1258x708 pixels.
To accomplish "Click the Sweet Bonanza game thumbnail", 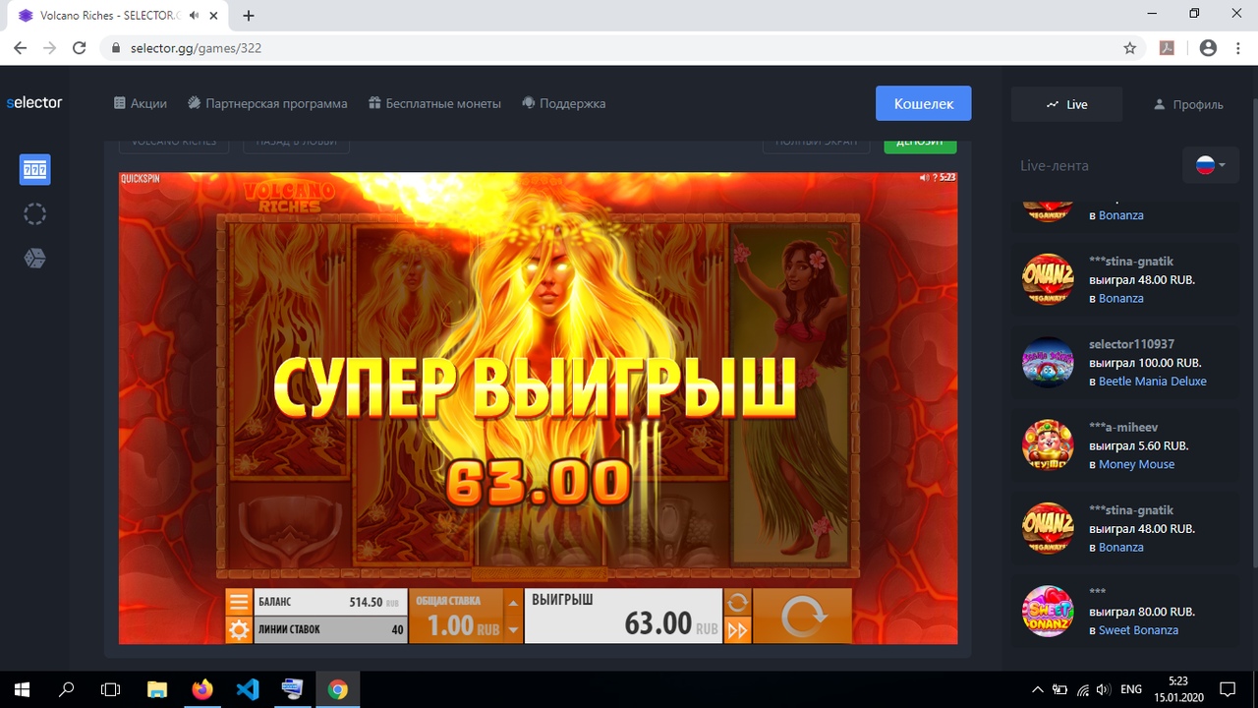I will [x=1048, y=611].
